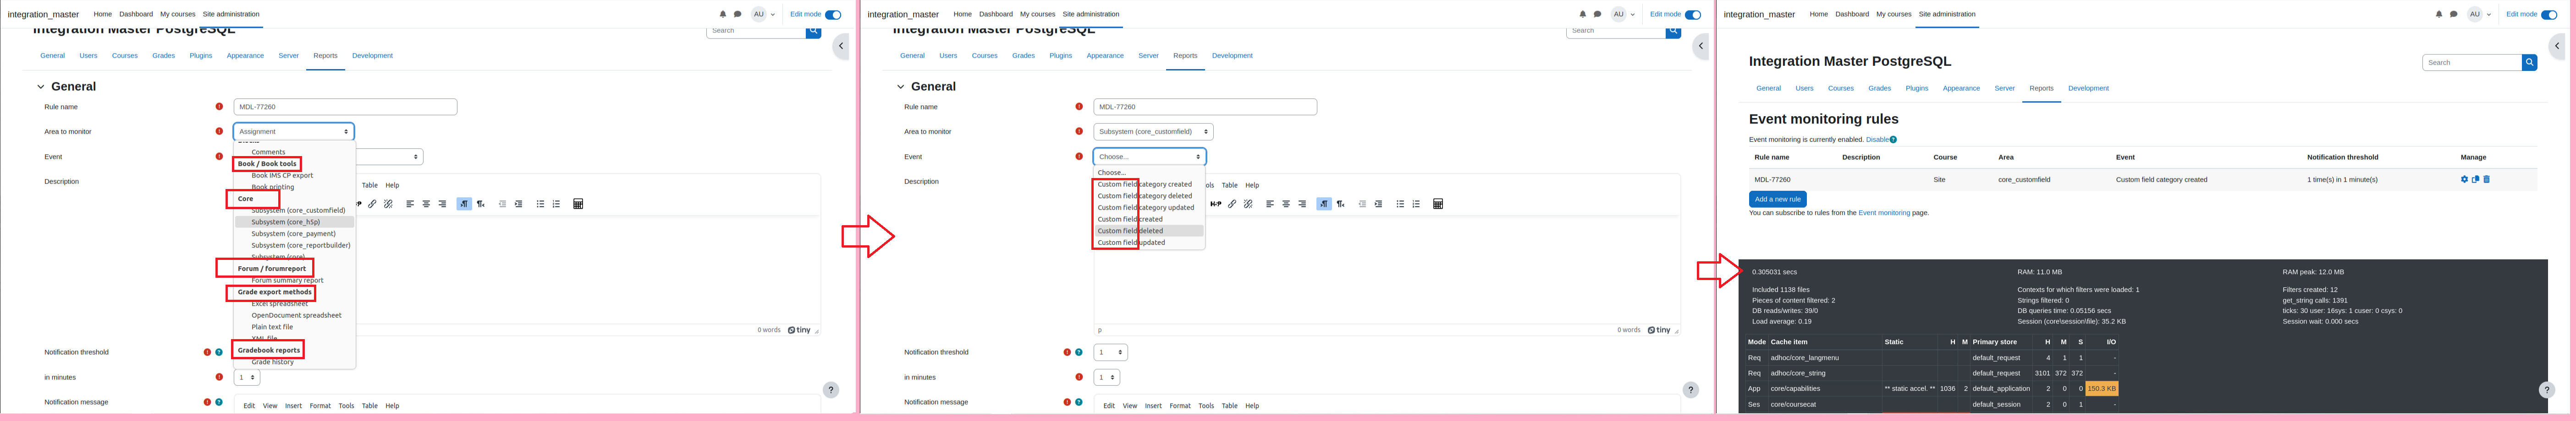Select Subsystem (core_h5p) from area list

point(294,221)
